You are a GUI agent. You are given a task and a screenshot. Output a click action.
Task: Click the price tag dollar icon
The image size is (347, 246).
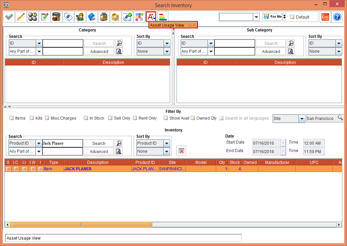[x=68, y=17]
